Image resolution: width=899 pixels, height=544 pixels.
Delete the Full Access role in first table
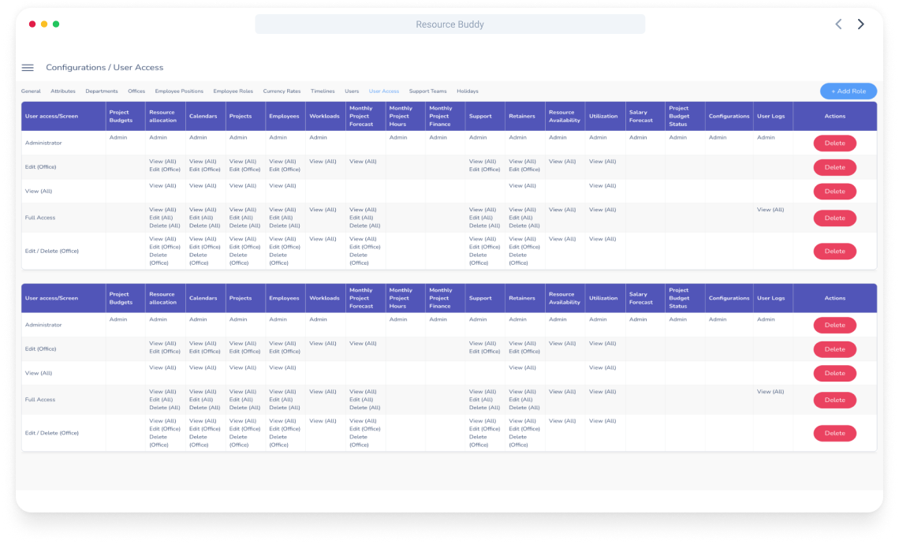834,218
